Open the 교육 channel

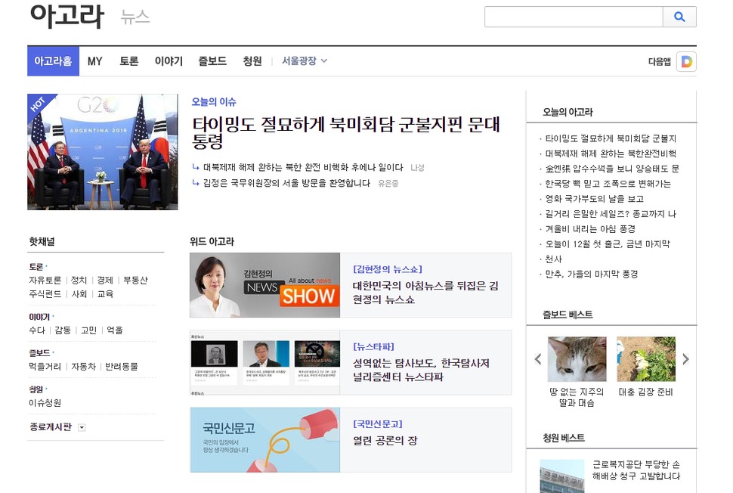[105, 293]
